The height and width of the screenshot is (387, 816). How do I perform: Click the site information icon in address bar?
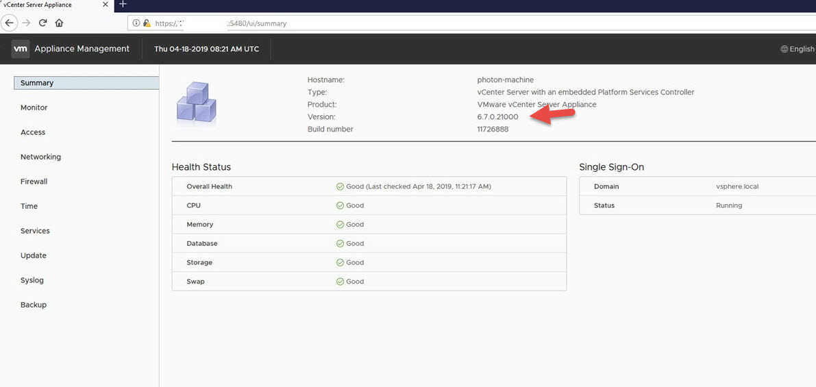pyautogui.click(x=136, y=23)
